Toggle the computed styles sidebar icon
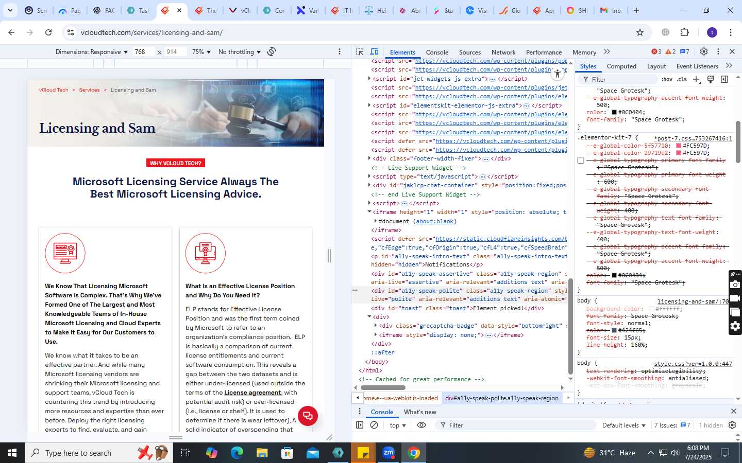Screen dimensions: 742x463 point(724,79)
